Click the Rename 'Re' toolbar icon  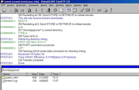(x=88, y=10)
